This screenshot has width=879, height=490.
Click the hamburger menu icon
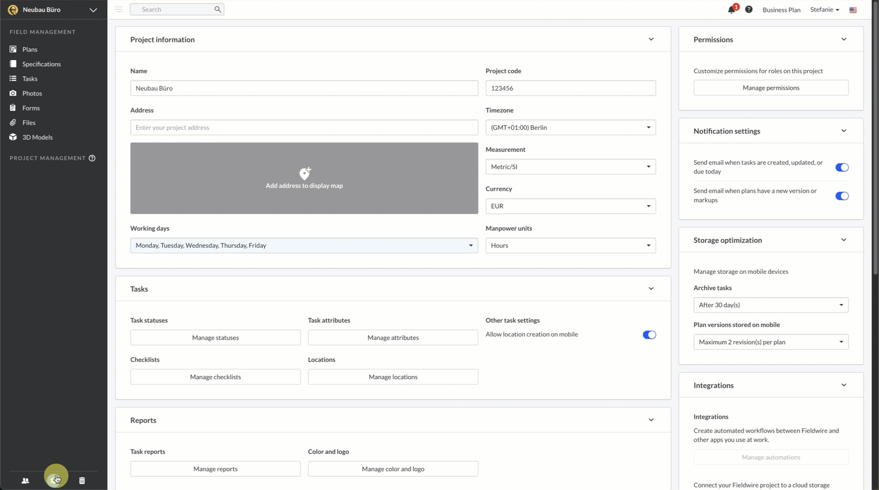119,9
